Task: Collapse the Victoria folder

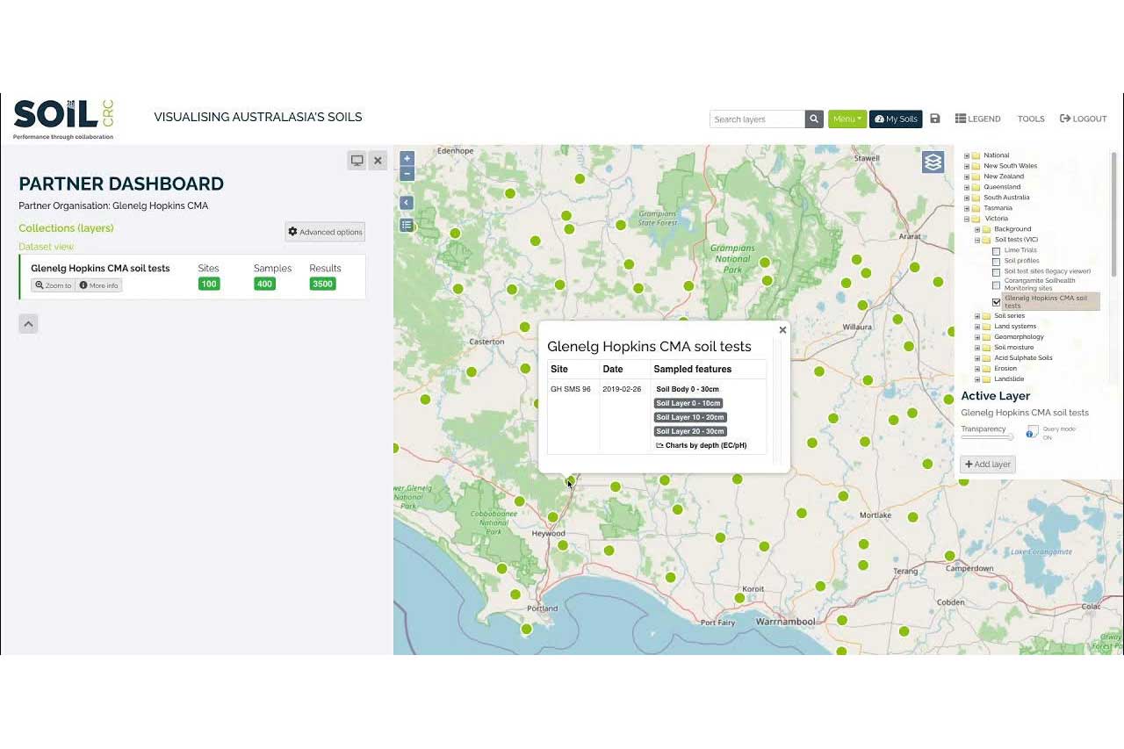Action: tap(967, 219)
